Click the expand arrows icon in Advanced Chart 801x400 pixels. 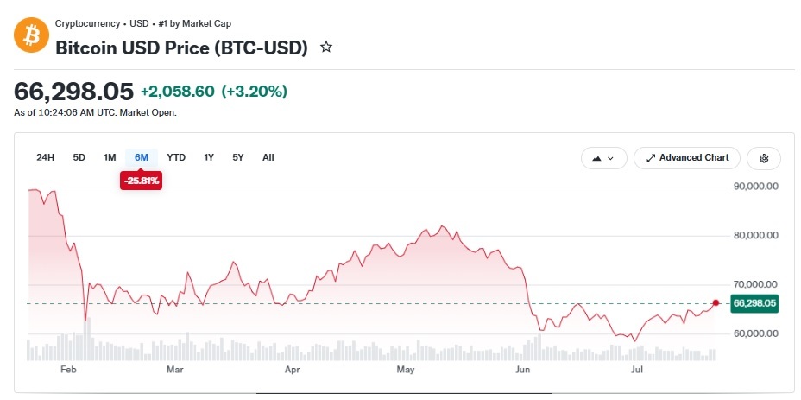[650, 159]
